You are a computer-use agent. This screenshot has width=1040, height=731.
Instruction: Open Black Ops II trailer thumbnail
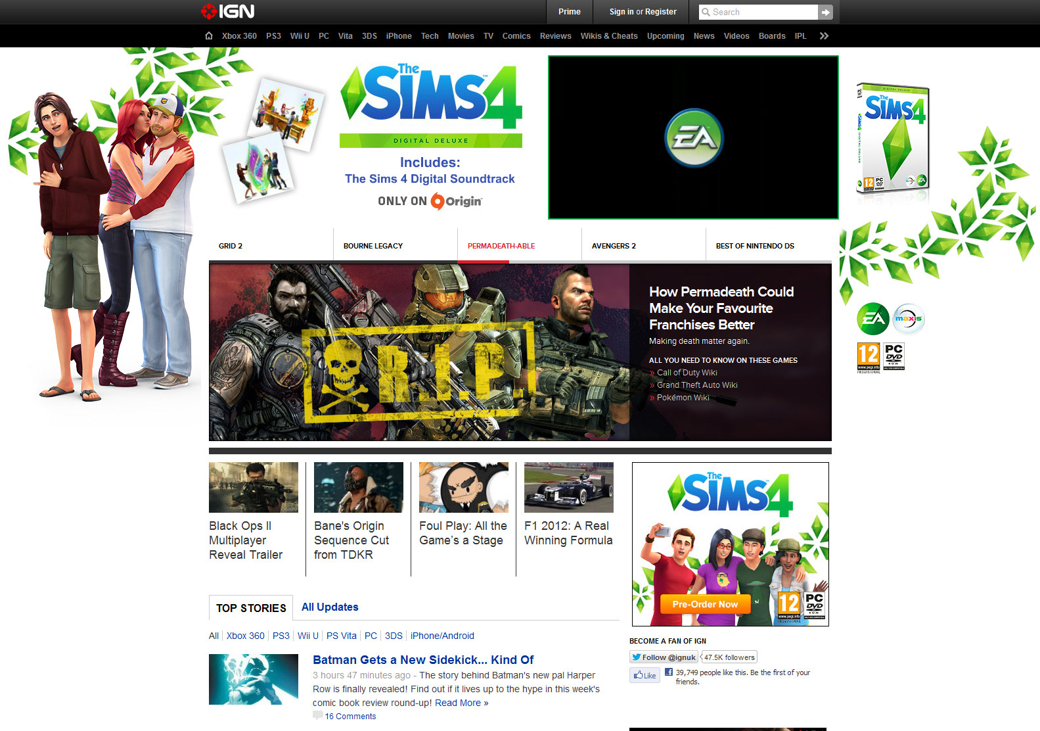click(254, 487)
